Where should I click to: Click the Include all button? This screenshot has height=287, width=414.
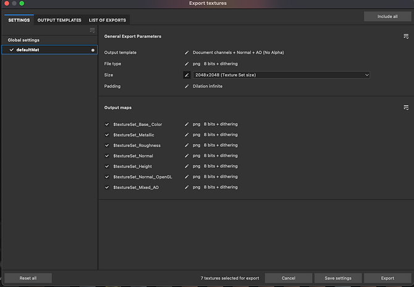[387, 16]
